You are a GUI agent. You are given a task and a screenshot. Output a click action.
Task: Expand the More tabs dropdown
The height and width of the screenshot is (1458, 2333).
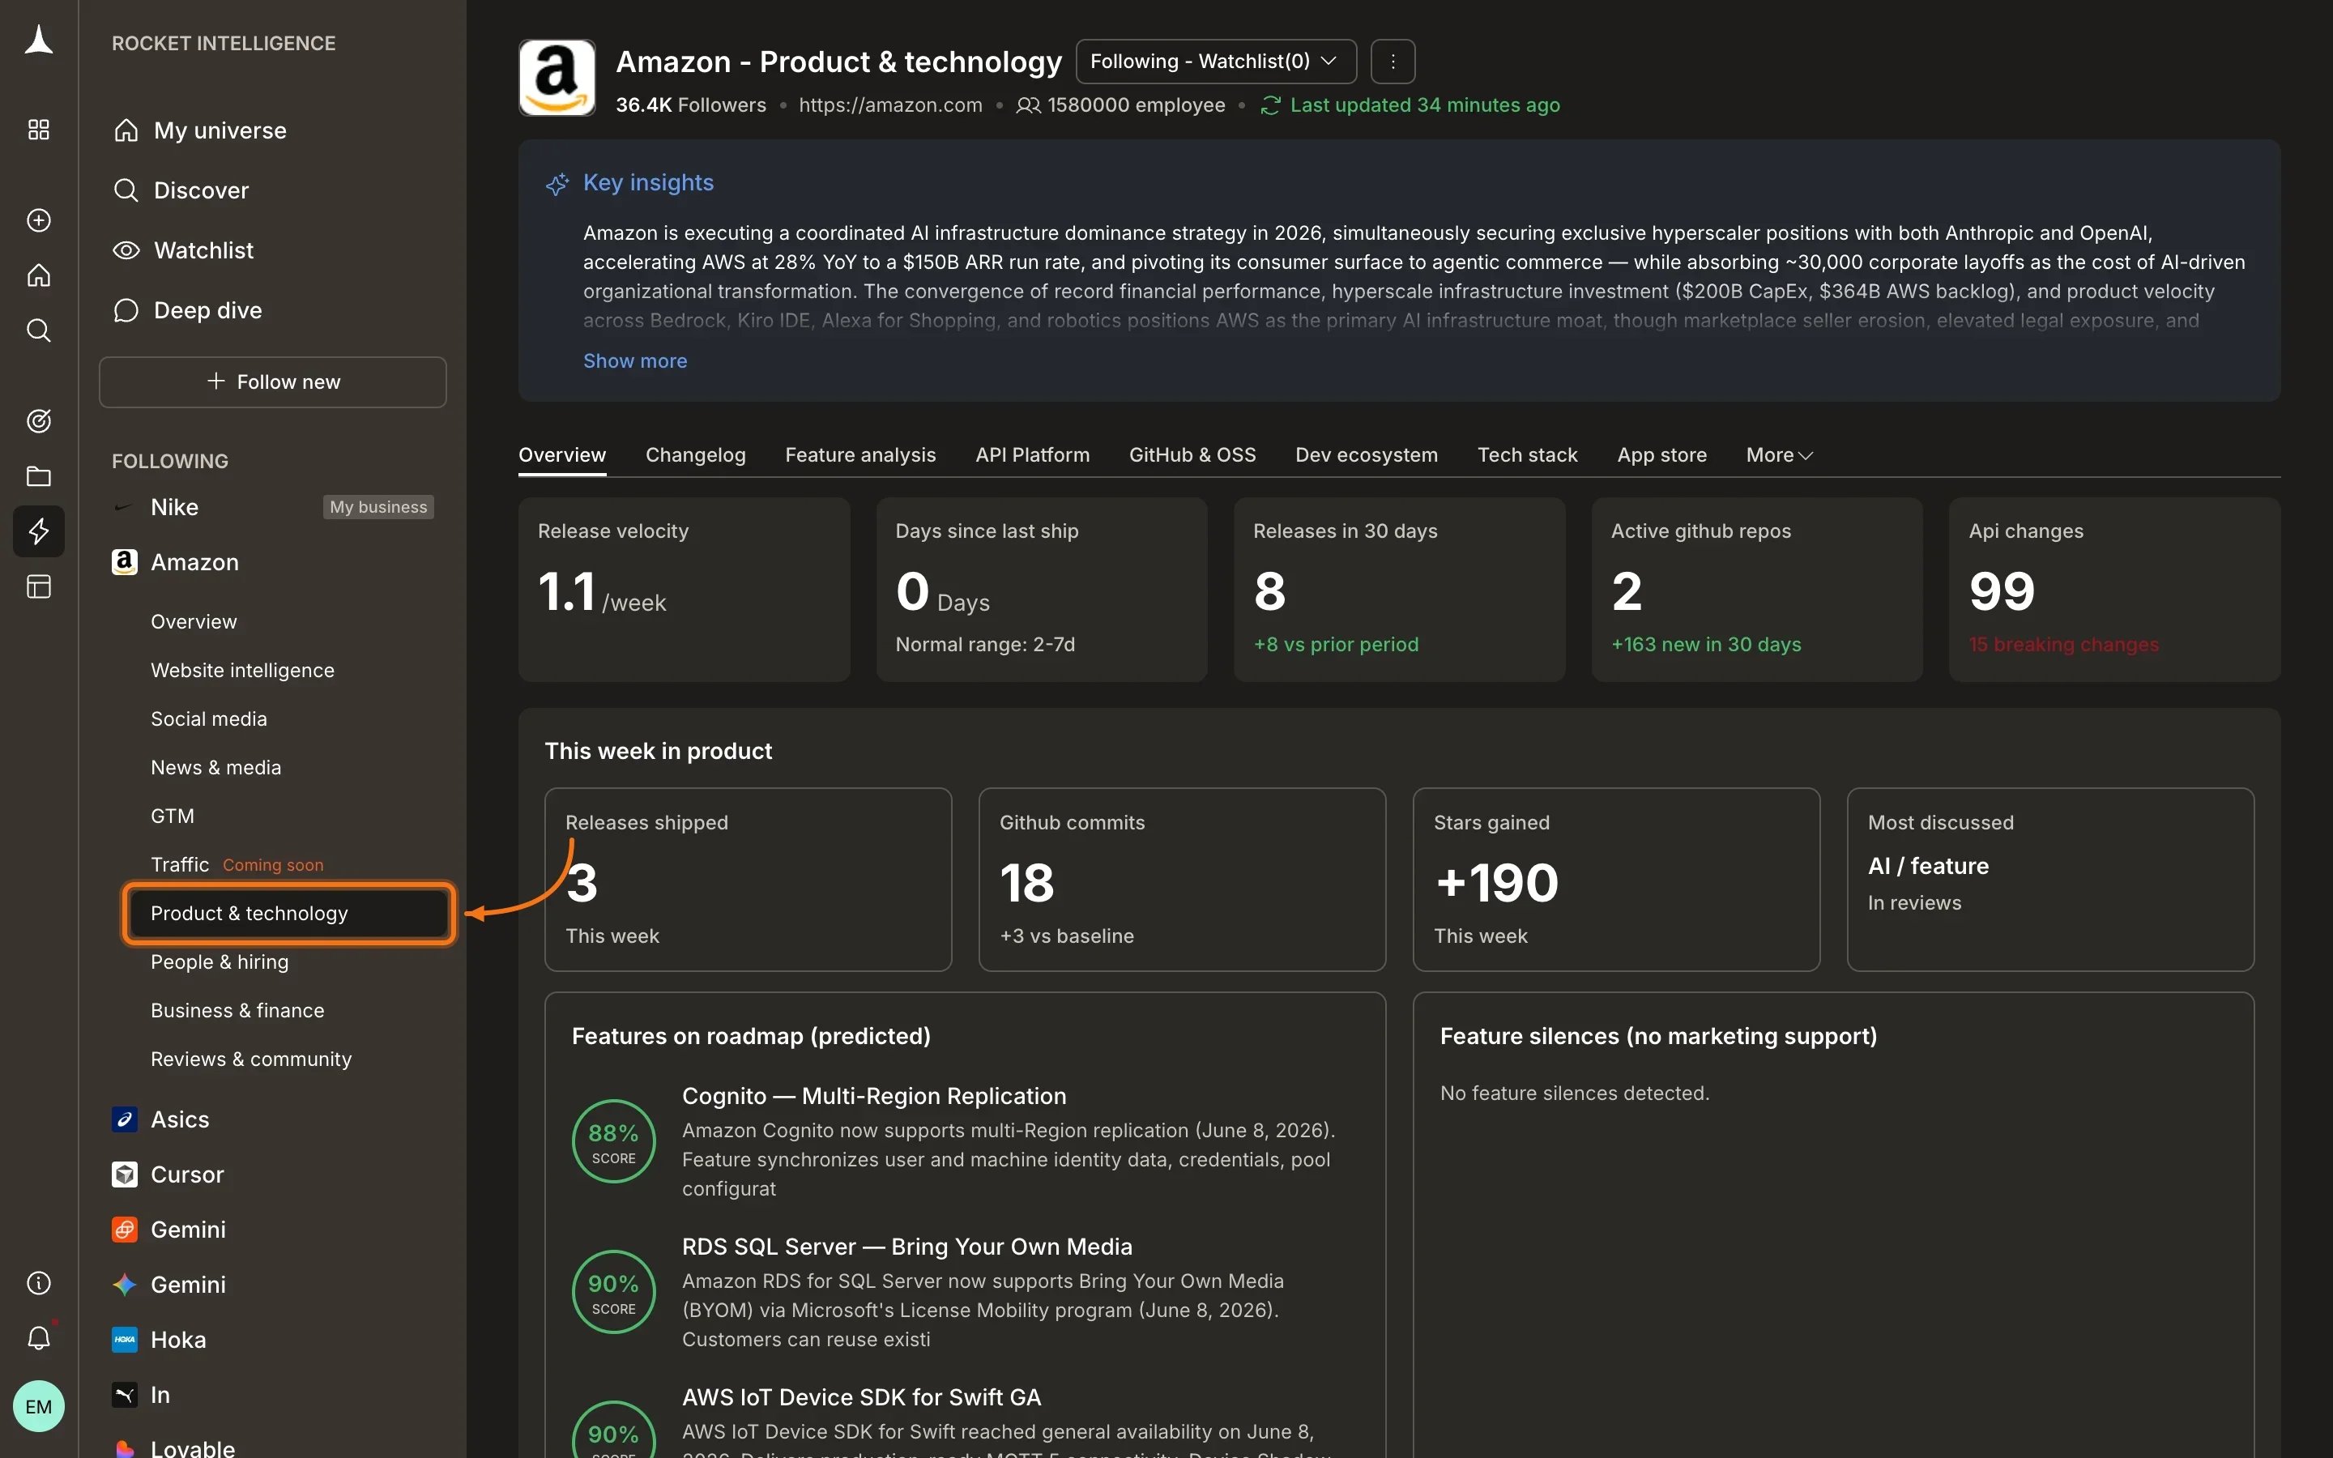tap(1779, 455)
